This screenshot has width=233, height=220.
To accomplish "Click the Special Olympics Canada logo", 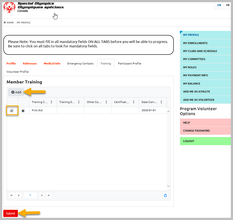I will (x=34, y=7).
